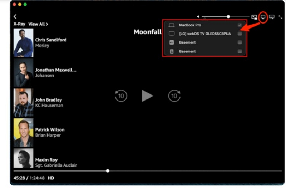
Task: Open the subtitles and audio options
Action: [x=272, y=17]
